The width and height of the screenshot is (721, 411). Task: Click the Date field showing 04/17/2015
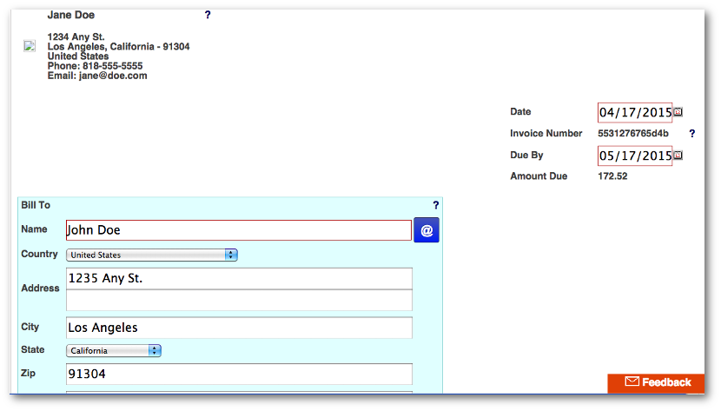[x=635, y=112]
